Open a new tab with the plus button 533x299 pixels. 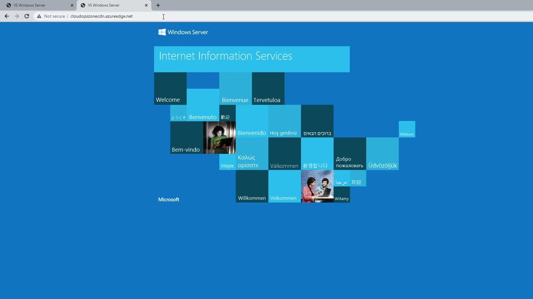[158, 5]
